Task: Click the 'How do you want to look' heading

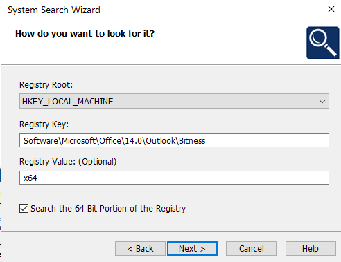Action: pos(85,34)
